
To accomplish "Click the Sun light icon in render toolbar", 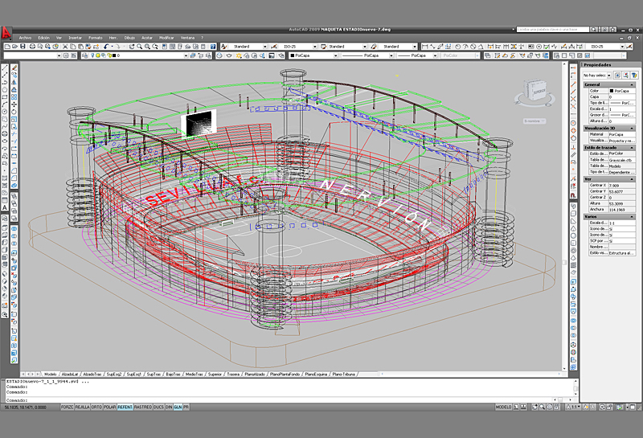I will (239, 55).
